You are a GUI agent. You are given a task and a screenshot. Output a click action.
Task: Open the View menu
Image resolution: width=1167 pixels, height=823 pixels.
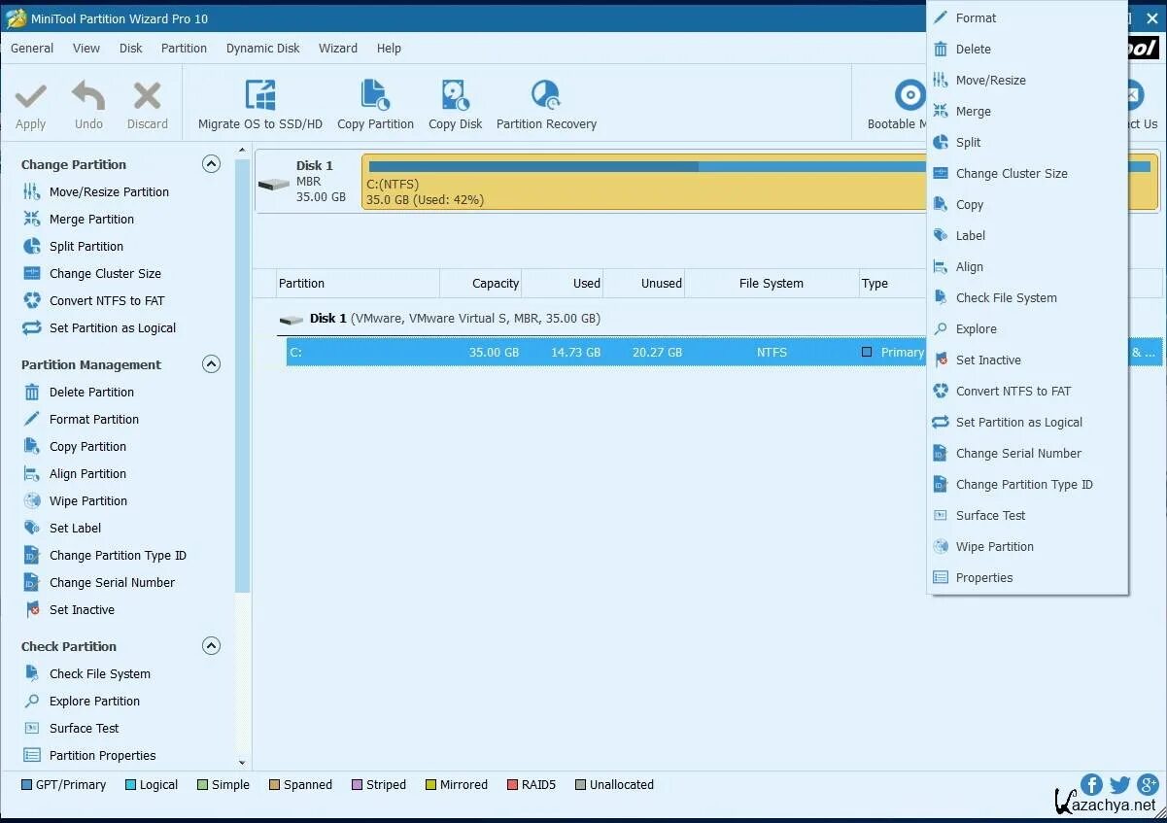pos(86,49)
